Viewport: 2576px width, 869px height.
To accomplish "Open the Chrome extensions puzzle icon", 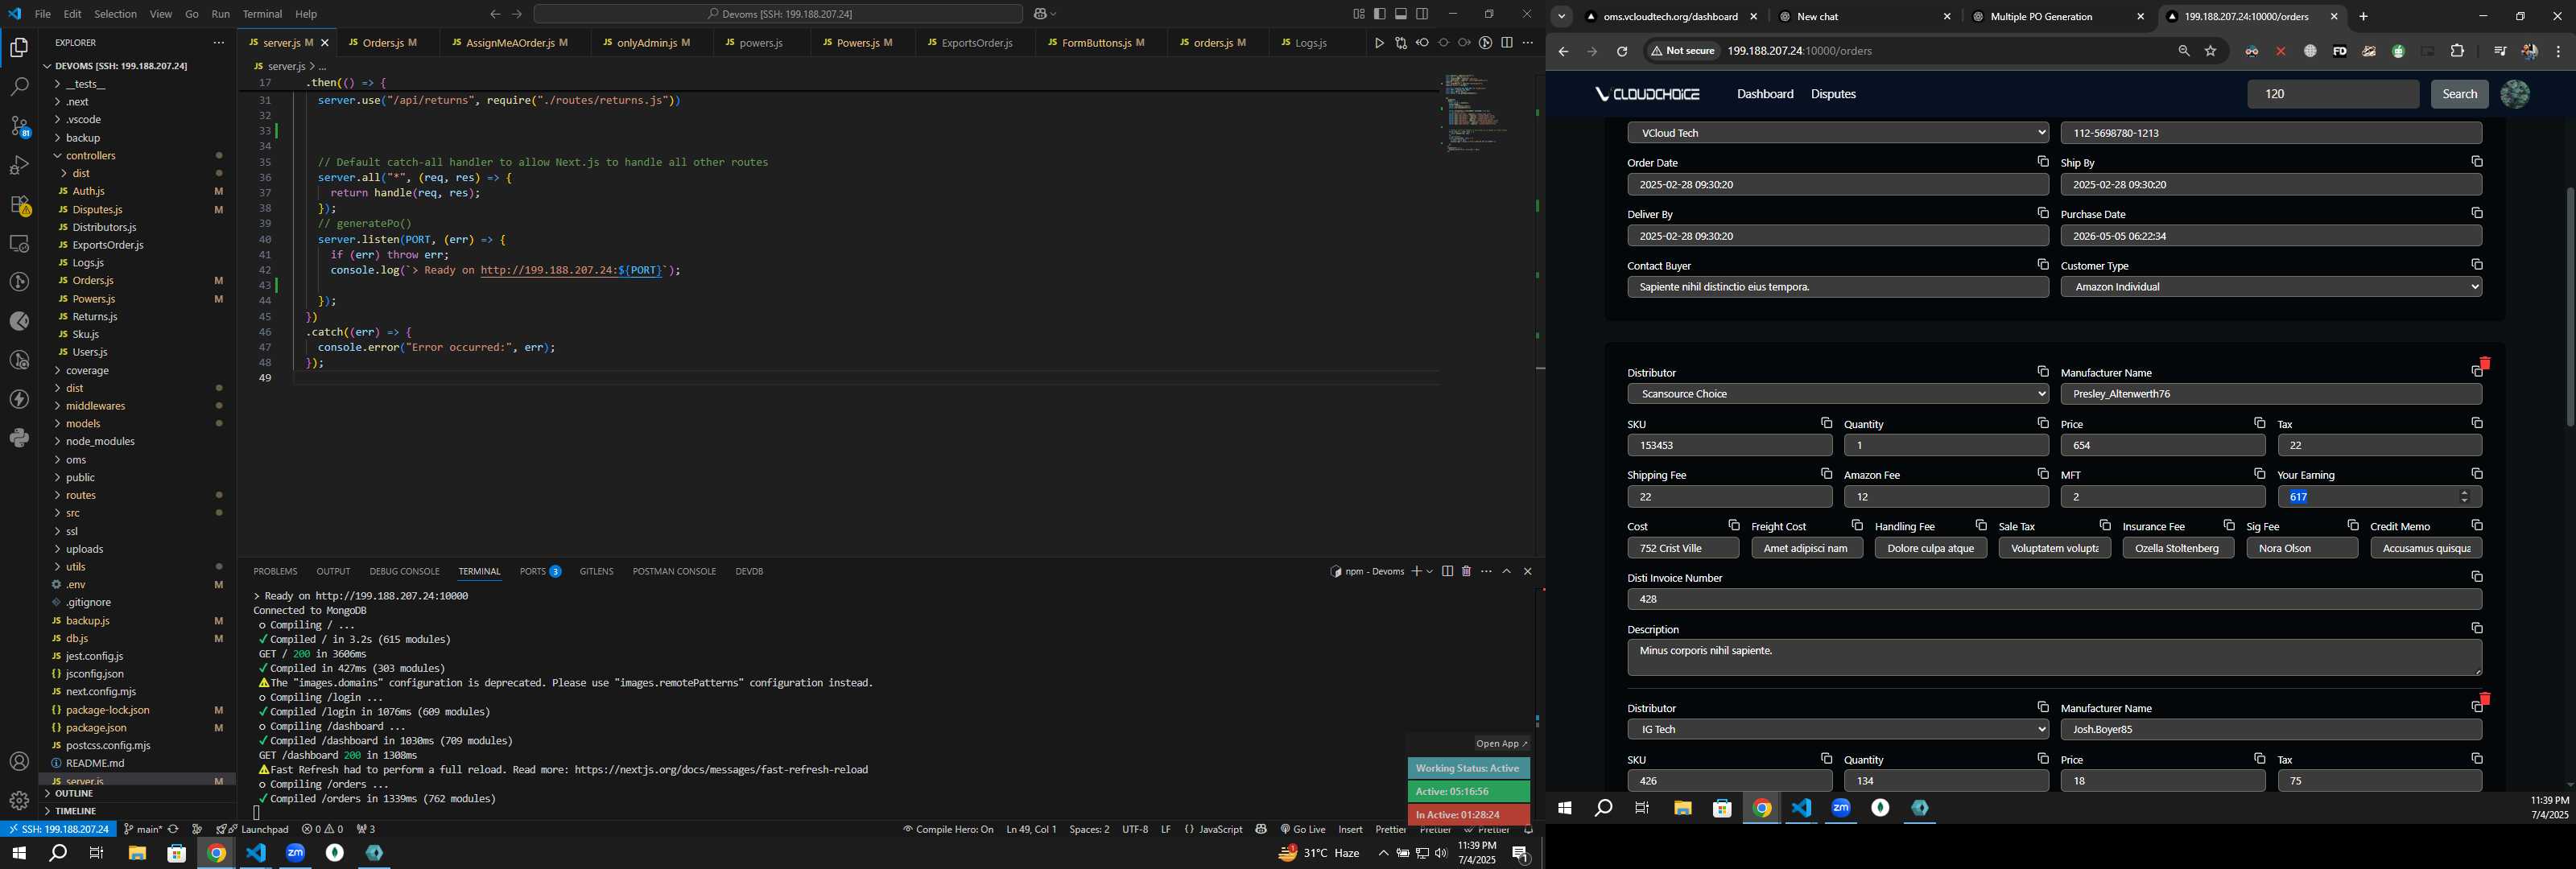I will [2457, 51].
